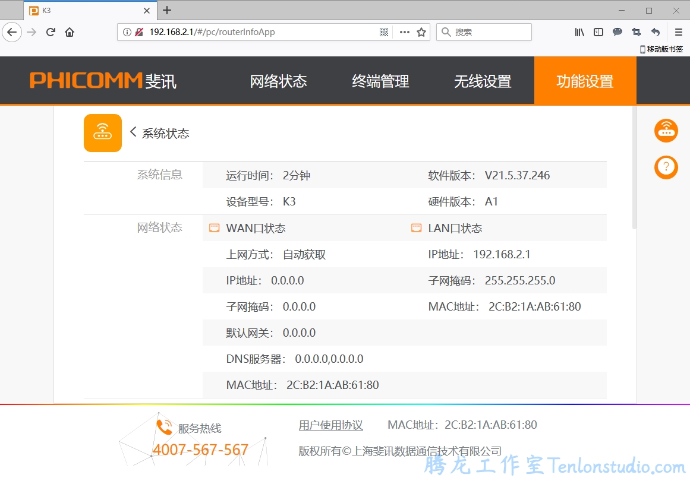Image resolution: width=690 pixels, height=481 pixels.
Task: Reload the current router page
Action: 51,32
